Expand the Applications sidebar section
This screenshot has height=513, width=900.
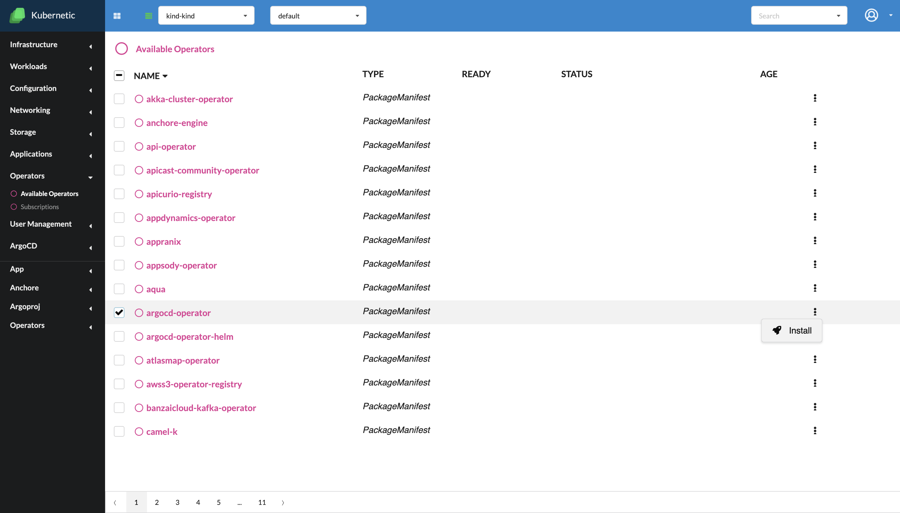[53, 154]
